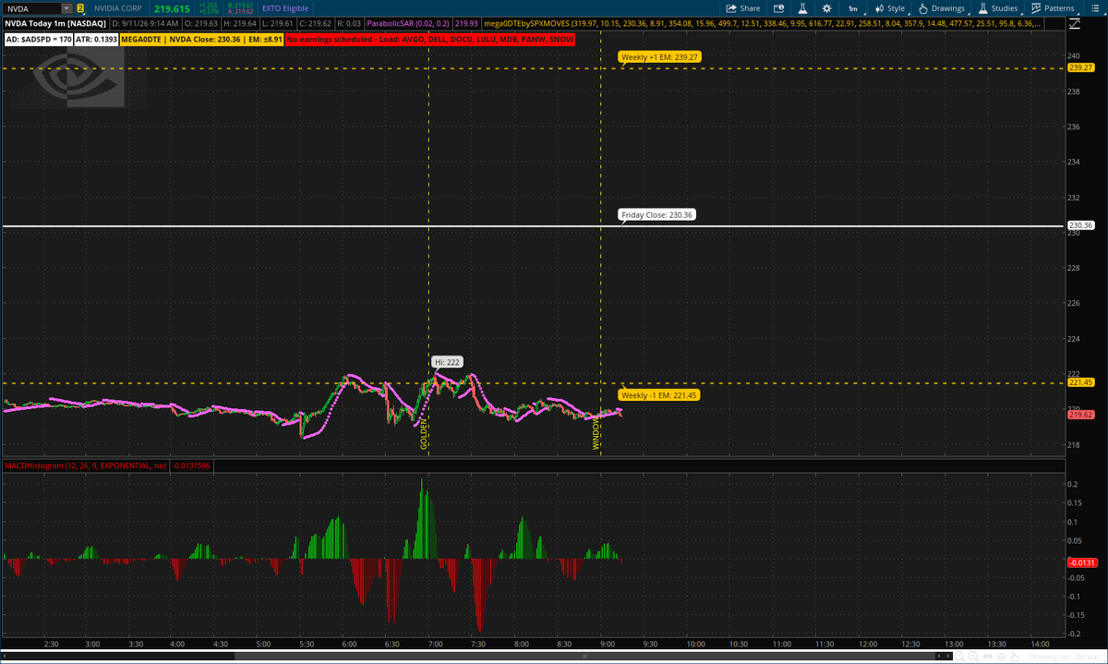Viewport: 1108px width, 664px height.
Task: Click the zoom in magnifier icon
Action: tap(973, 657)
